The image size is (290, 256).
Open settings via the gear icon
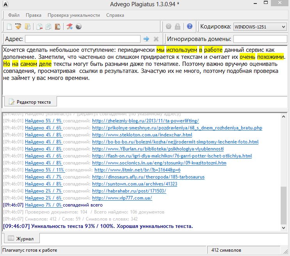coord(169,26)
